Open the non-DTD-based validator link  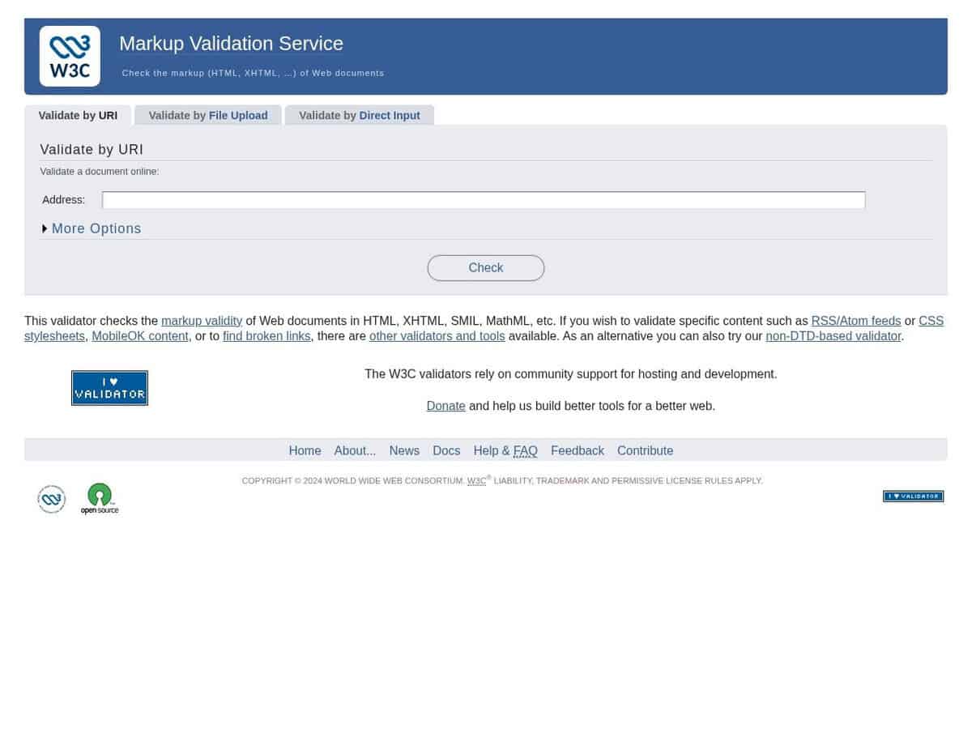click(x=833, y=336)
